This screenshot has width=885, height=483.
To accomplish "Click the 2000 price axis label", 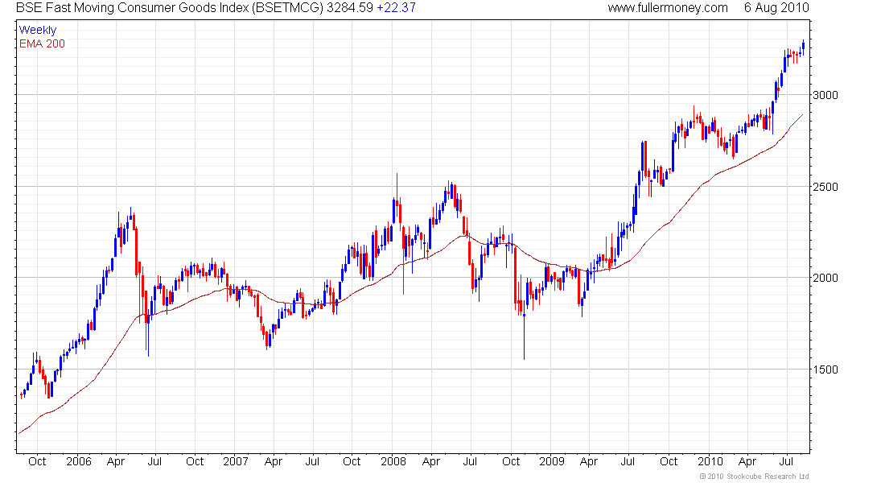I will 825,278.
